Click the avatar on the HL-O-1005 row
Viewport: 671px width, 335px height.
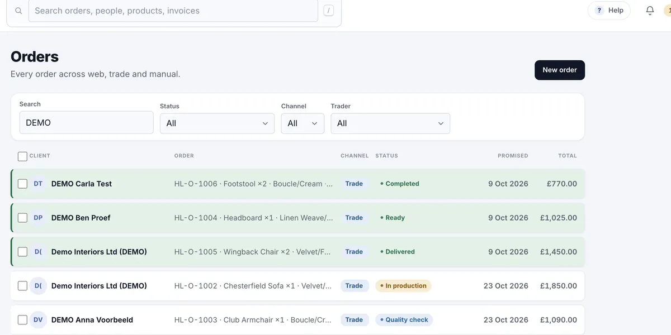click(38, 252)
